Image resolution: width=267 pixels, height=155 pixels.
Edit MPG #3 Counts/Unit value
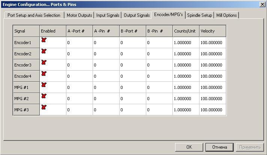[186, 110]
